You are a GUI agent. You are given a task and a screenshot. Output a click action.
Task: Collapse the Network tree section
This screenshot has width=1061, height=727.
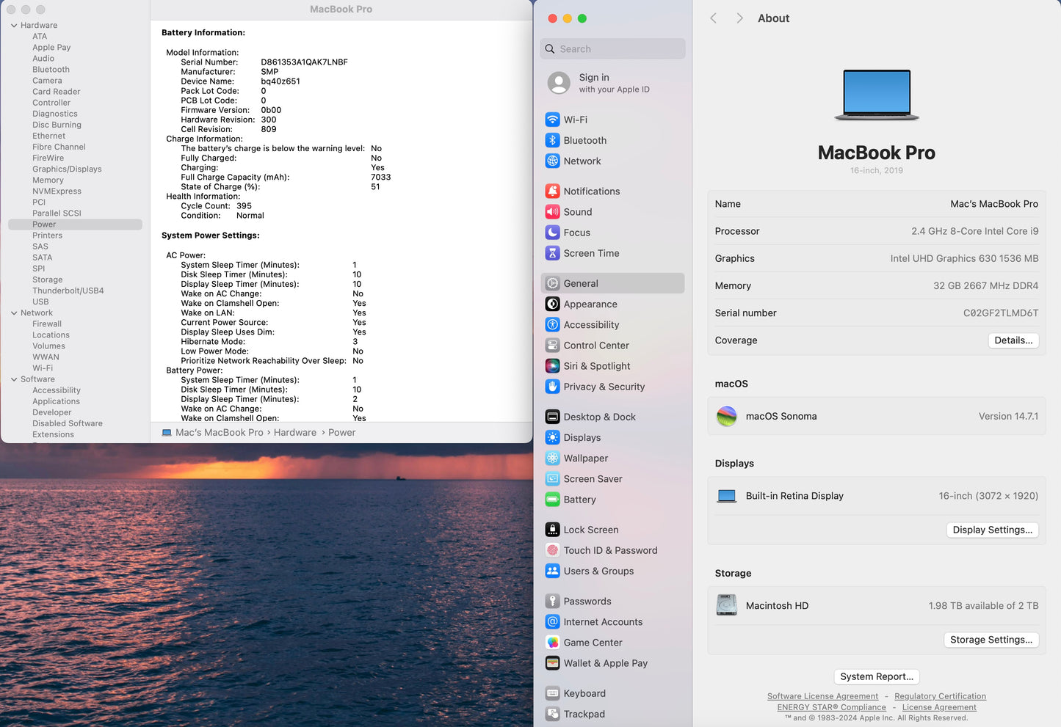tap(14, 313)
